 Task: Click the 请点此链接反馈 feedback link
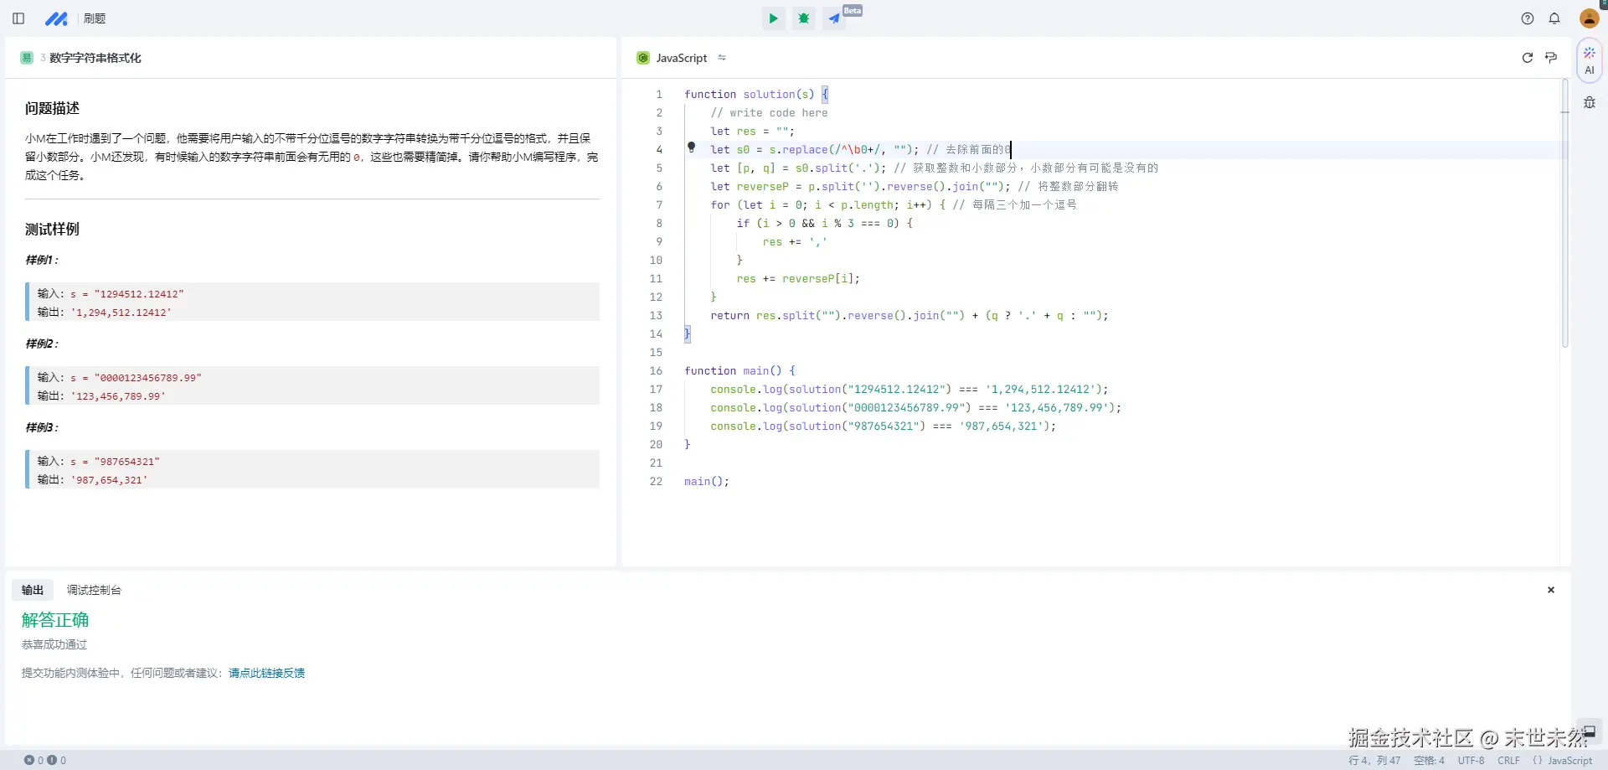(x=266, y=673)
